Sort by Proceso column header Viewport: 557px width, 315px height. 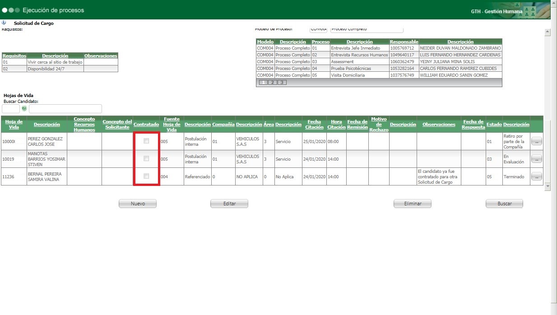(320, 42)
